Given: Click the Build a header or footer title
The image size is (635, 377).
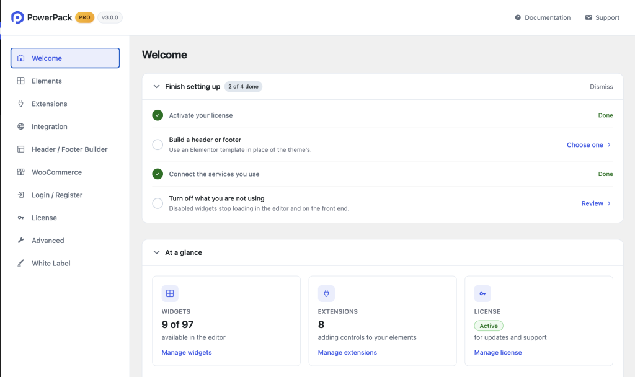Looking at the screenshot, I should coord(205,140).
